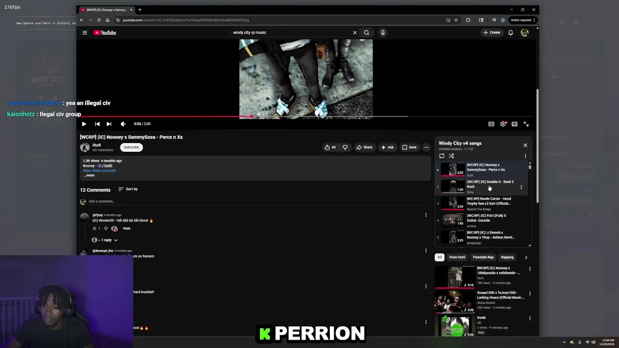Screen dimensions: 619x348
Task: Open the Nooney x 1Riskyracks x safehuntin video
Action: coord(479,276)
